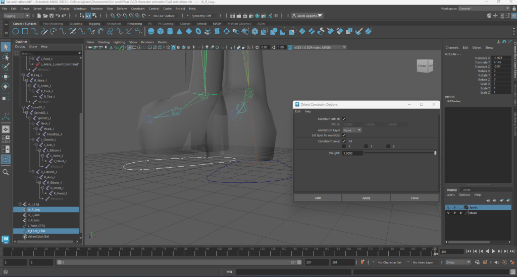517x277 pixels.
Task: Click the polygon cube shelf icon
Action: coord(160,31)
